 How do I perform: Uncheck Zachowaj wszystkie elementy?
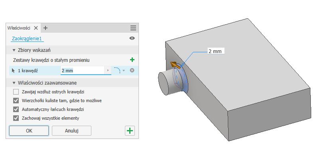tap(16, 118)
